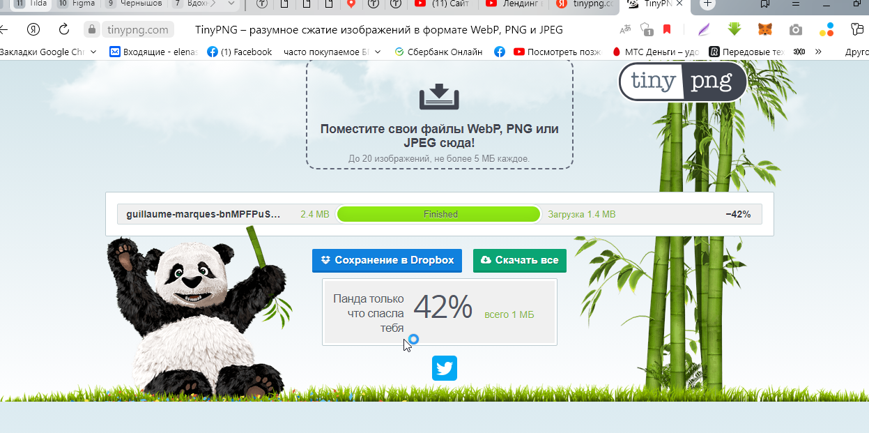
Task: Click the −42% savings value in file row
Action: 738,214
